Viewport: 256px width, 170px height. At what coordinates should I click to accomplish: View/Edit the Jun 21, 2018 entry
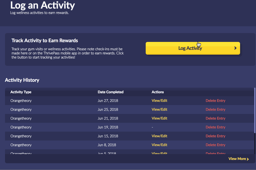tap(159, 118)
